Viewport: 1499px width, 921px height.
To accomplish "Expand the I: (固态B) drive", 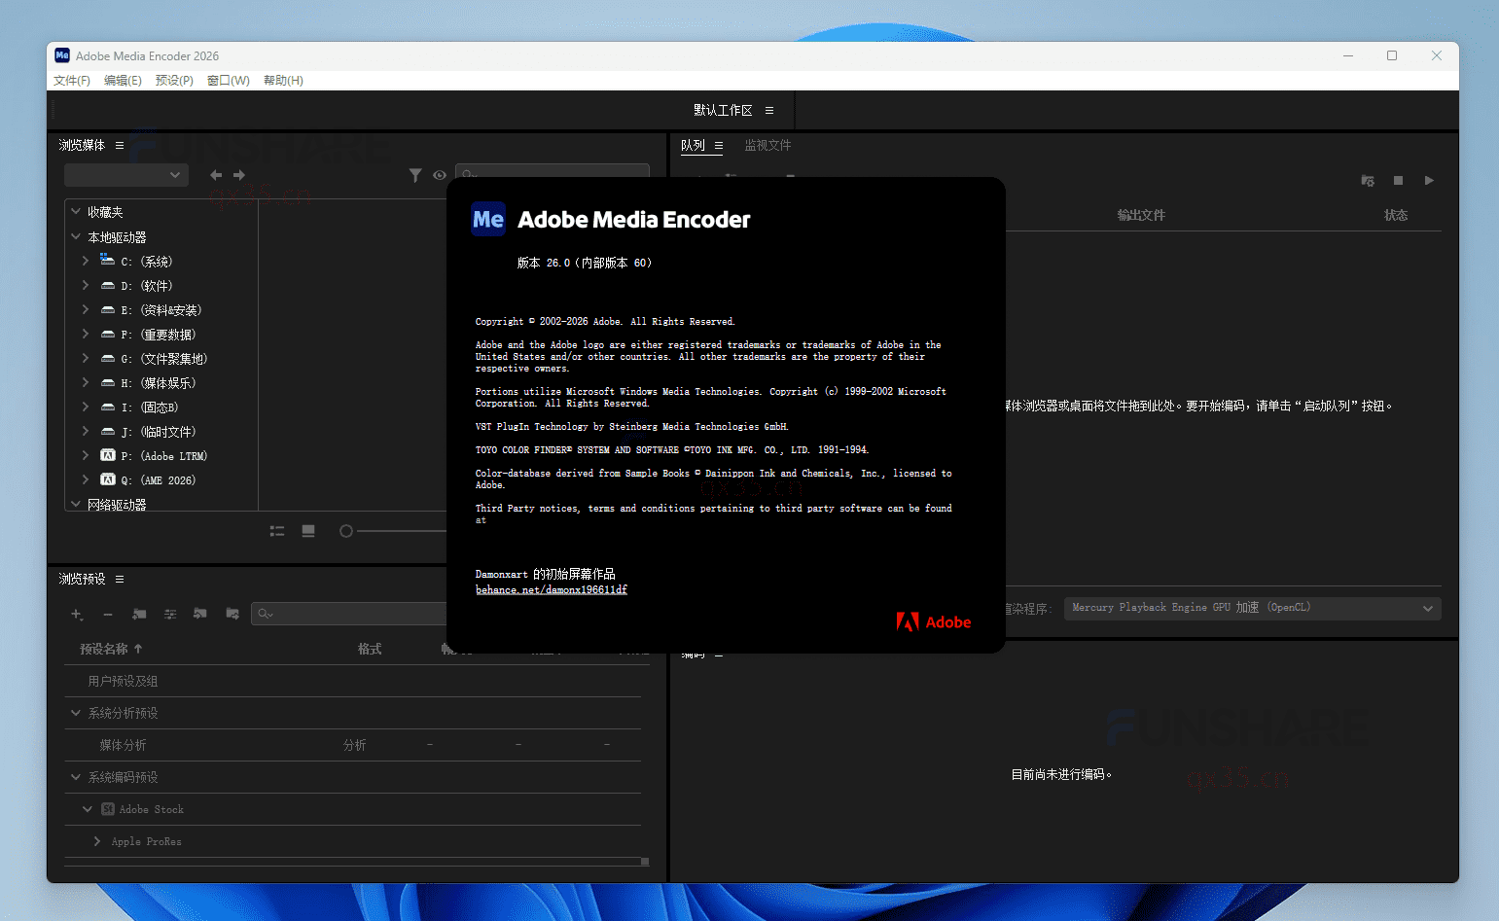I will (86, 407).
